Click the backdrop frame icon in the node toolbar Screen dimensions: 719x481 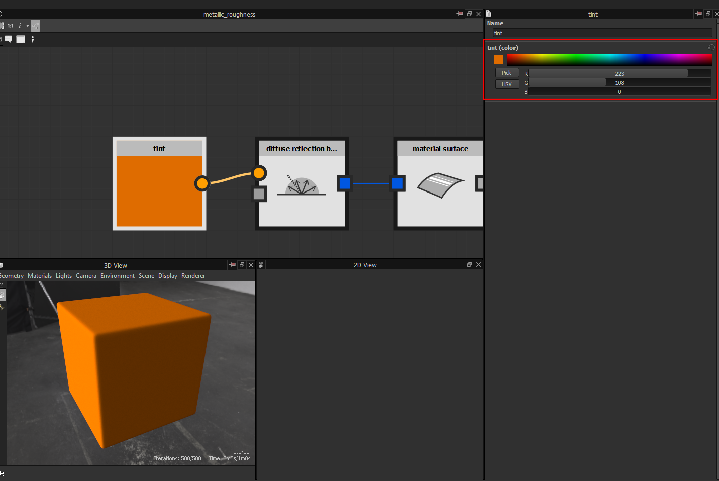point(20,39)
